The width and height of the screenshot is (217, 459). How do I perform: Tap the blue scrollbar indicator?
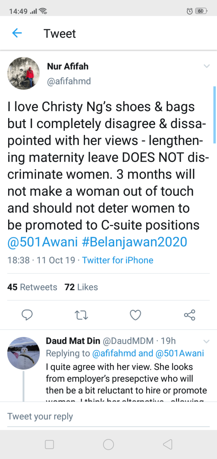pyautogui.click(x=214, y=115)
